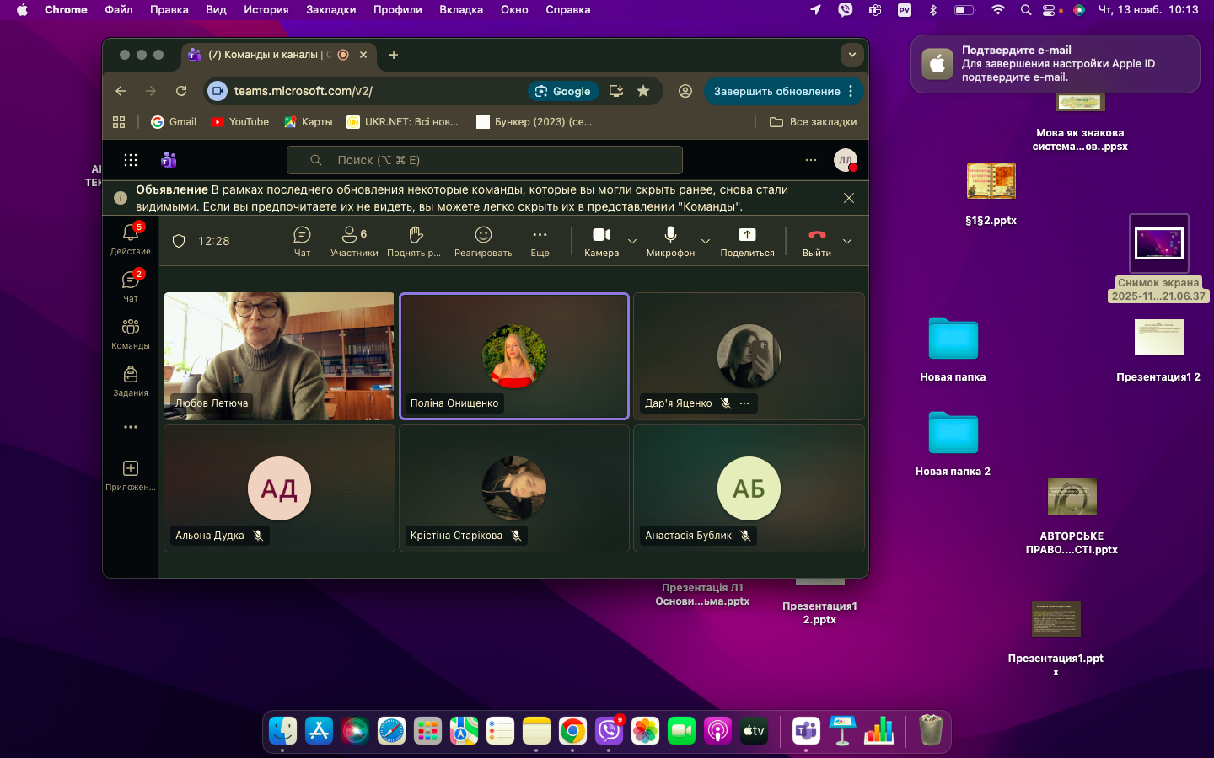Open Команды teams in the sidebar
Viewport: 1214px width, 758px height.
pyautogui.click(x=131, y=334)
